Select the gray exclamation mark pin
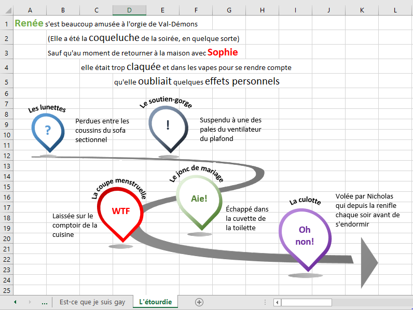Image resolution: width=413 pixels, height=310 pixels. tap(168, 125)
